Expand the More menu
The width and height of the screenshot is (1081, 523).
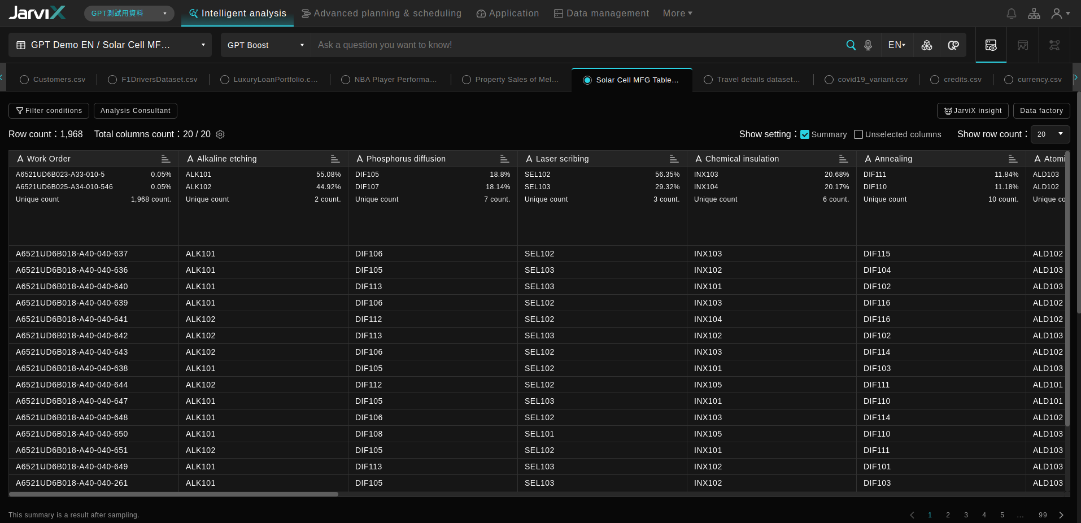click(677, 13)
